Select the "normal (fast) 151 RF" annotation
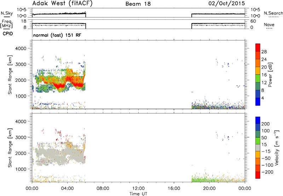This screenshot has width=283, height=196. tap(57, 35)
